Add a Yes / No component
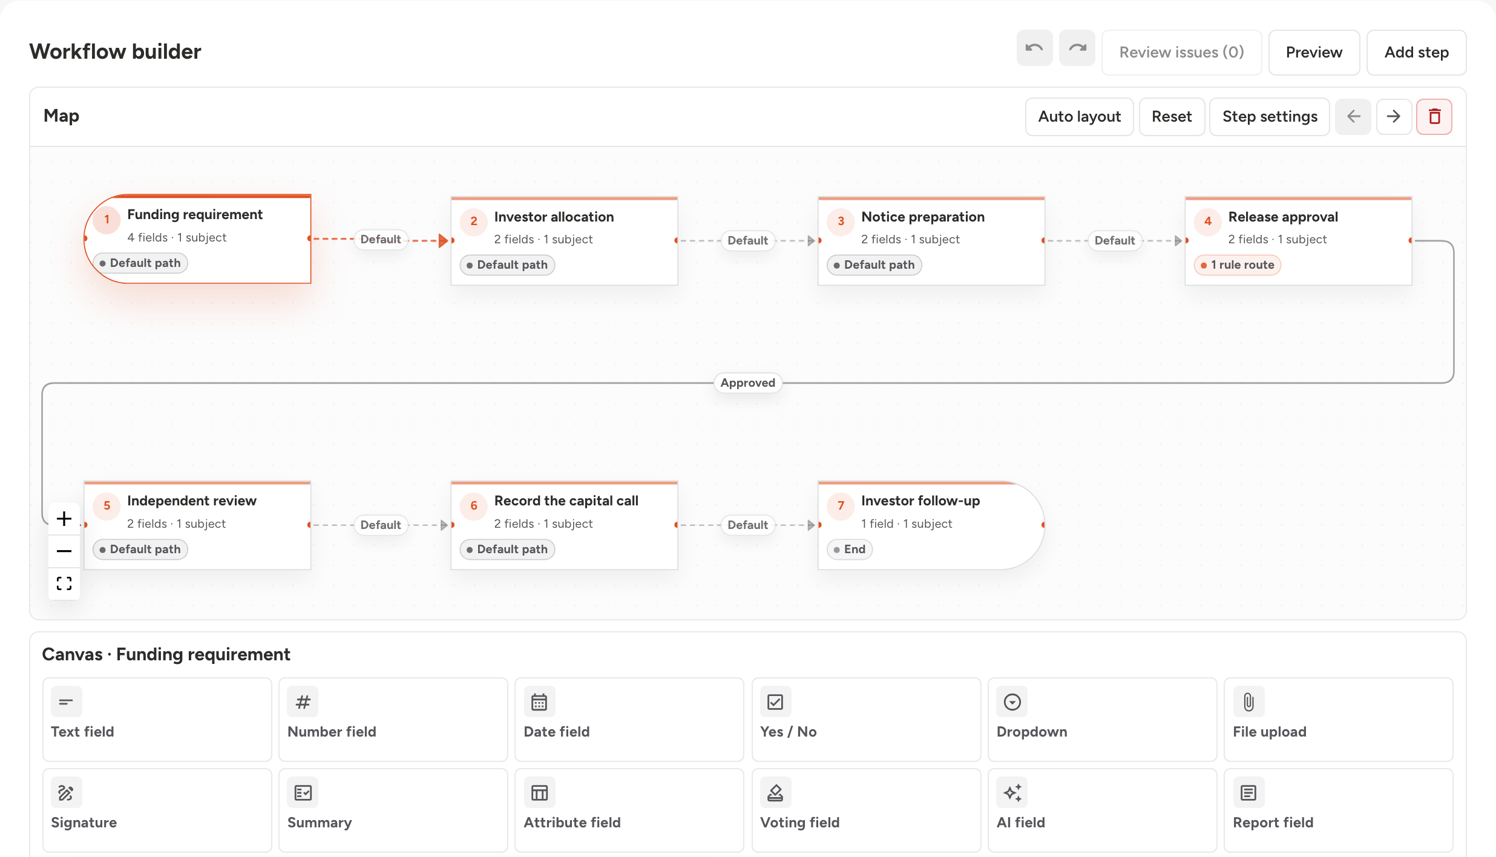Viewport: 1496px width, 857px height. pos(866,719)
